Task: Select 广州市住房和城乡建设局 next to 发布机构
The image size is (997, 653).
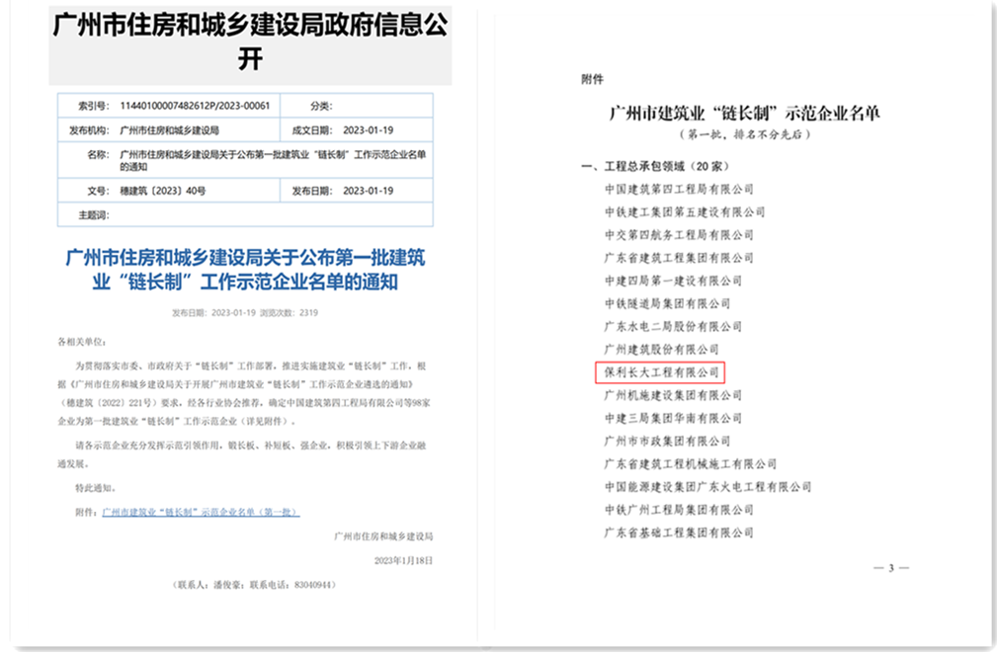Action: 169,130
